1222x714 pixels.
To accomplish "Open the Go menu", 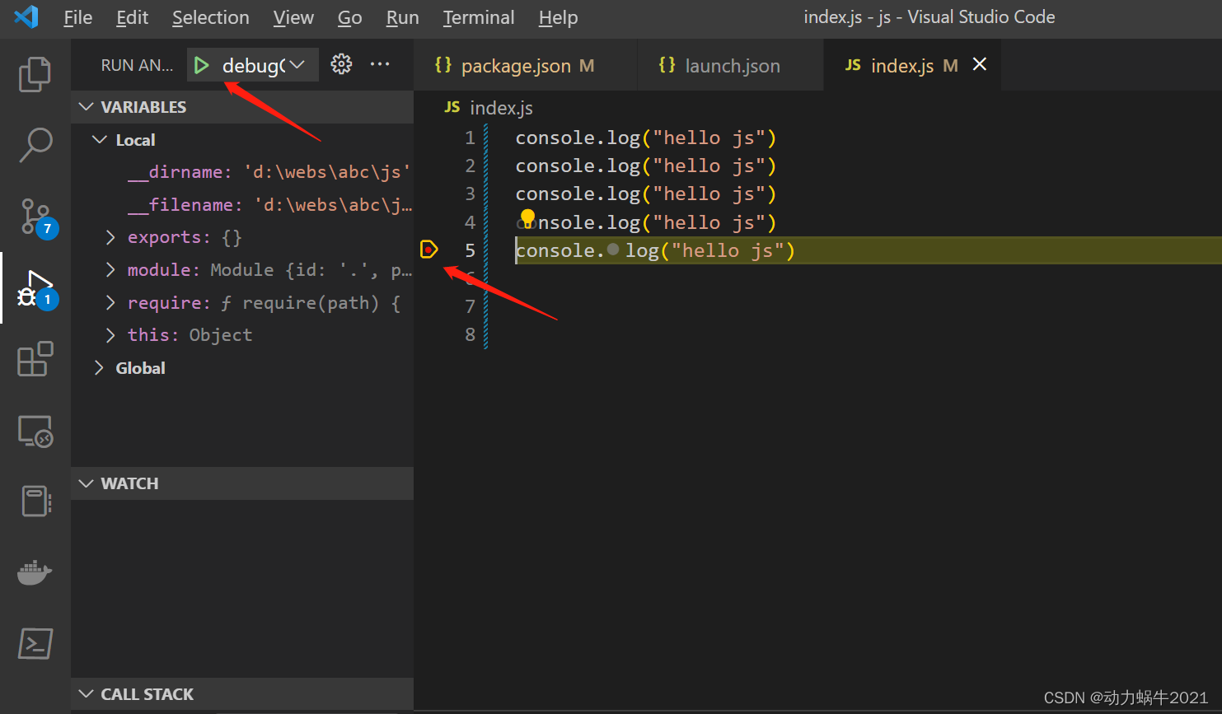I will point(349,17).
